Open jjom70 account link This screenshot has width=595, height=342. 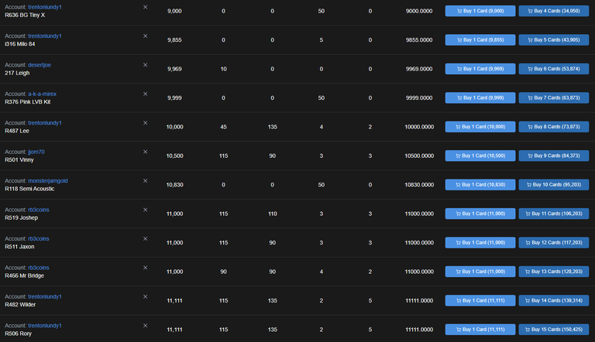[x=36, y=152]
